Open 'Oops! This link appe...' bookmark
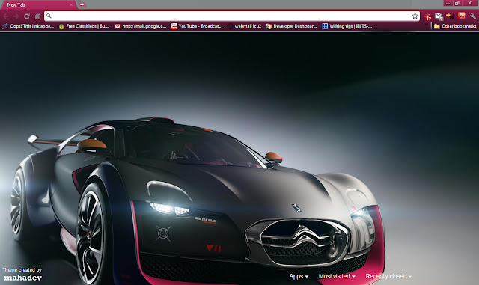Screen dimensions: 479x285 [x=28, y=26]
